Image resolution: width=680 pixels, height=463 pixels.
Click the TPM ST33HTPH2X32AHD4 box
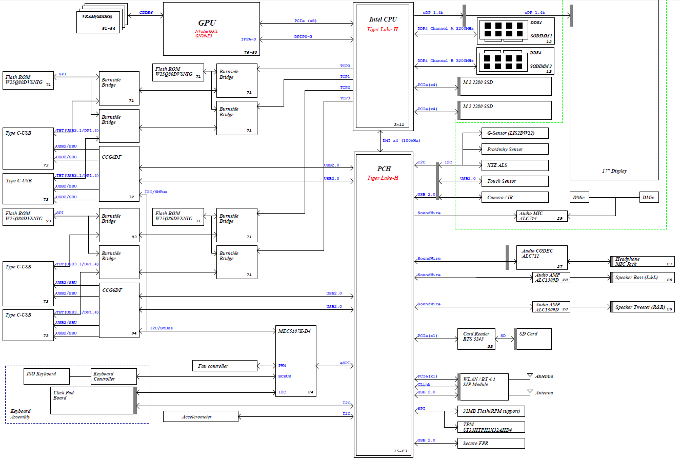pos(491,427)
